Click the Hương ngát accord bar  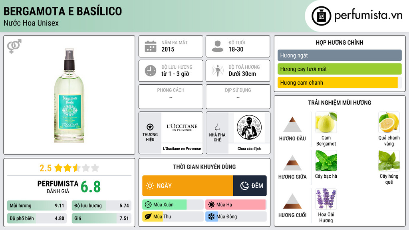point(340,55)
